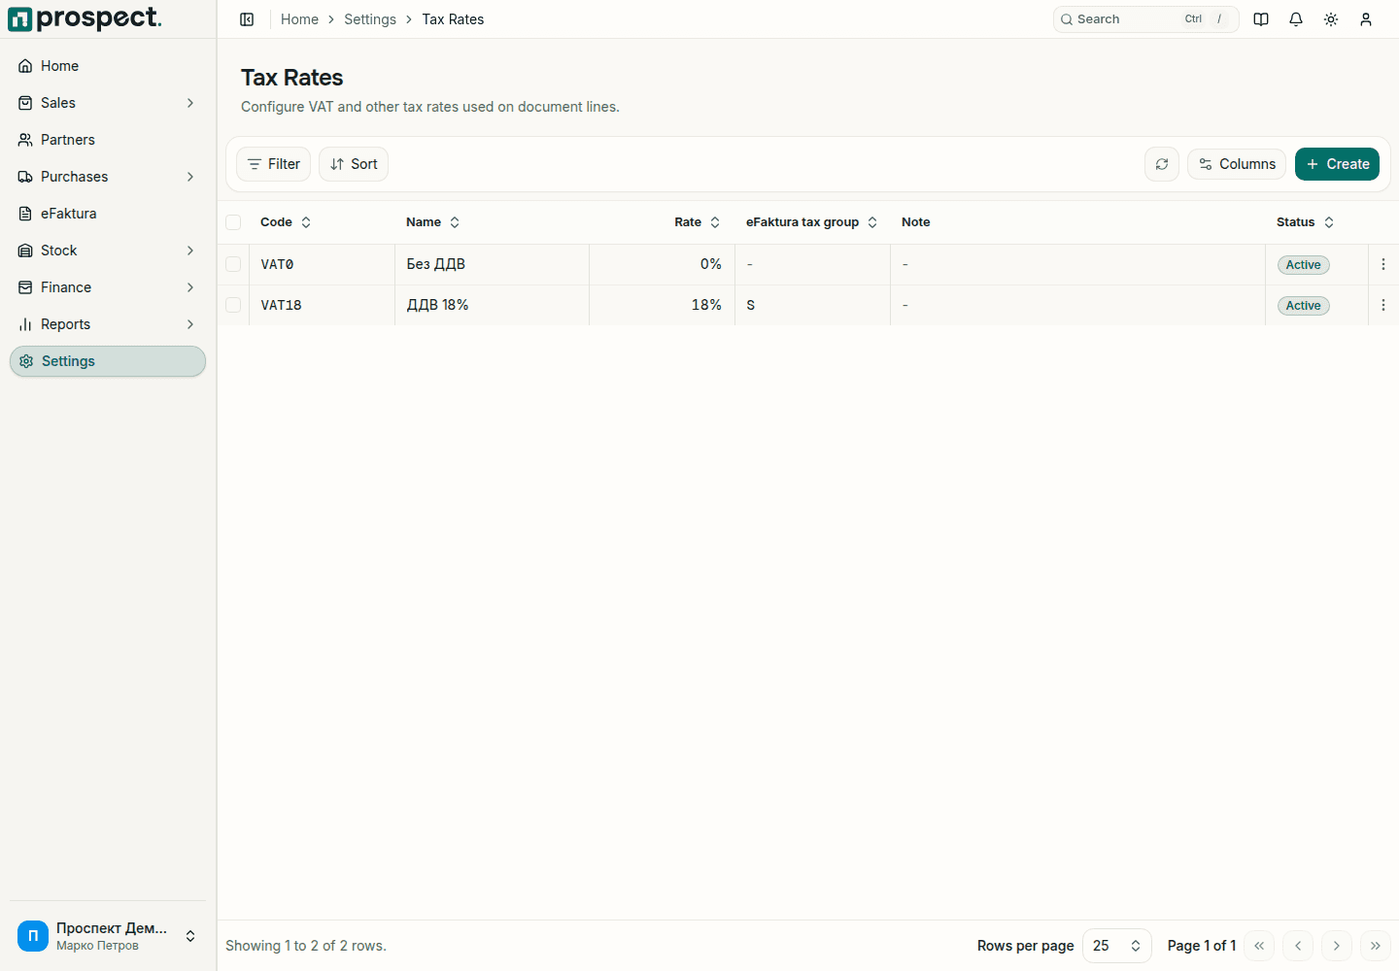Open Partners in sidebar

(x=108, y=140)
